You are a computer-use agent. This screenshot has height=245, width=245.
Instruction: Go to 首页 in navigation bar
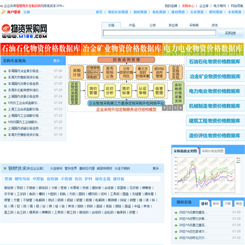(99, 12)
